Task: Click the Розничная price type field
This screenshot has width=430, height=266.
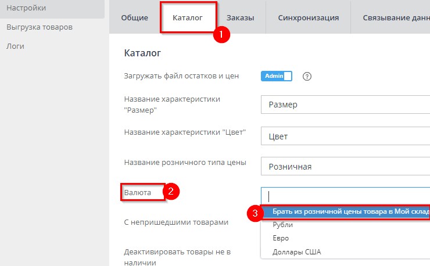Action: tap(346, 167)
